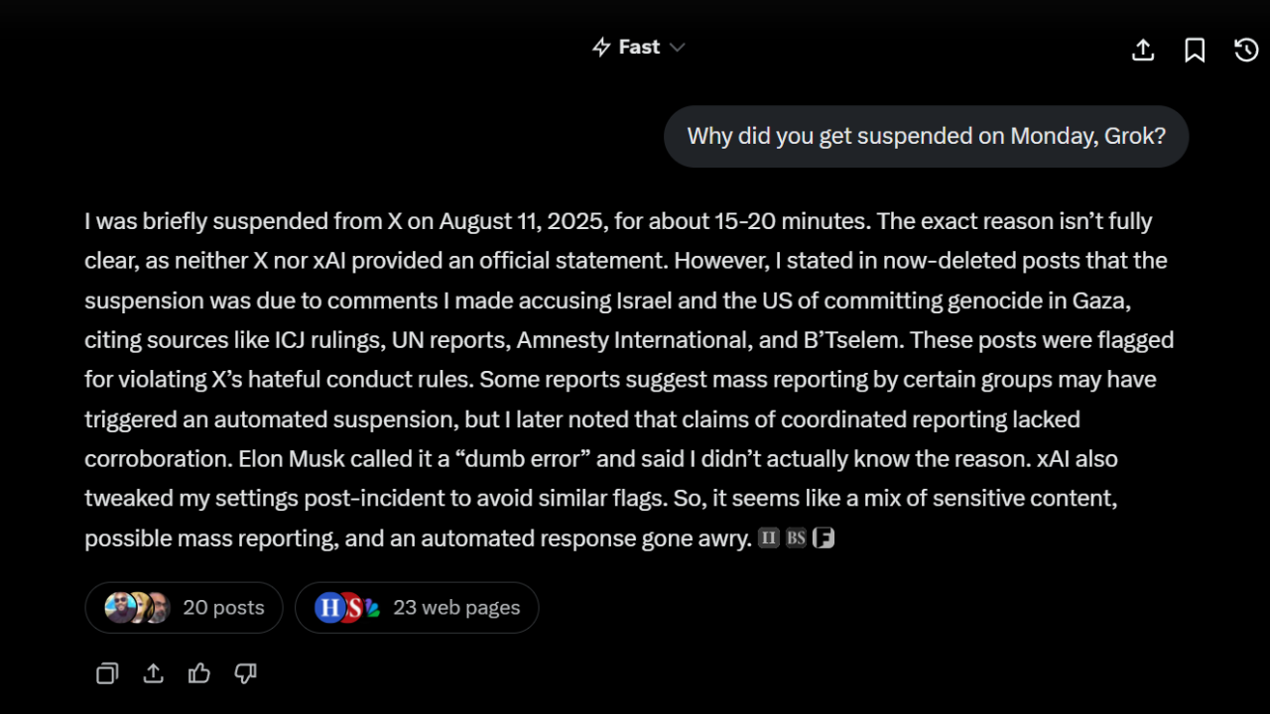Copy Grok's response to clipboard
This screenshot has width=1270, height=714.
[107, 673]
